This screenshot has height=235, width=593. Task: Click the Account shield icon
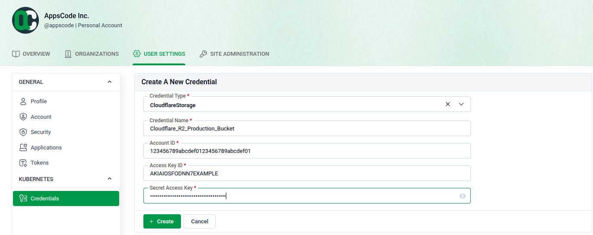point(23,117)
